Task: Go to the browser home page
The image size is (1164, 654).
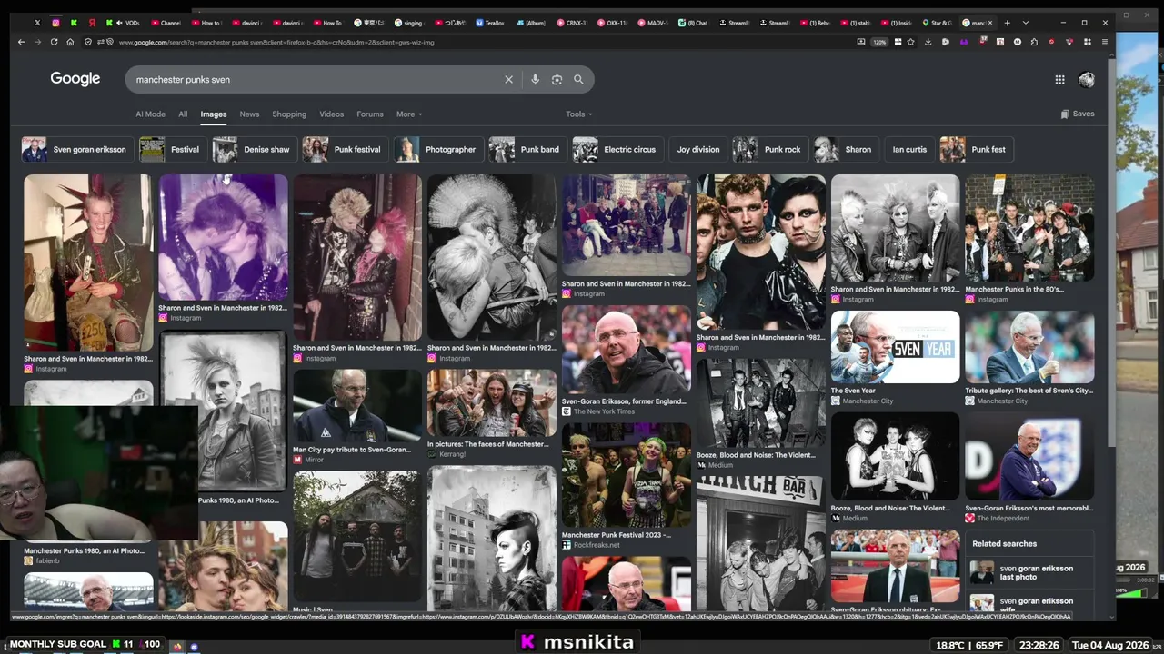Action: tap(70, 42)
